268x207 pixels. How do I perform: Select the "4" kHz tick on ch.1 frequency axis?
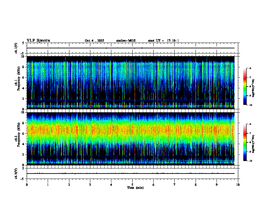click(24, 88)
